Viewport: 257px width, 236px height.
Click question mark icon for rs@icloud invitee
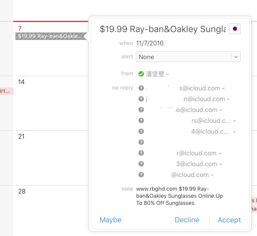click(x=141, y=121)
